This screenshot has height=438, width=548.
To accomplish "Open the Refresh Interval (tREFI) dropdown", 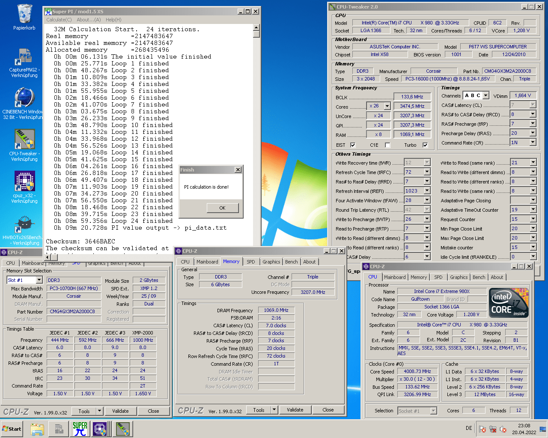I will 427,191.
